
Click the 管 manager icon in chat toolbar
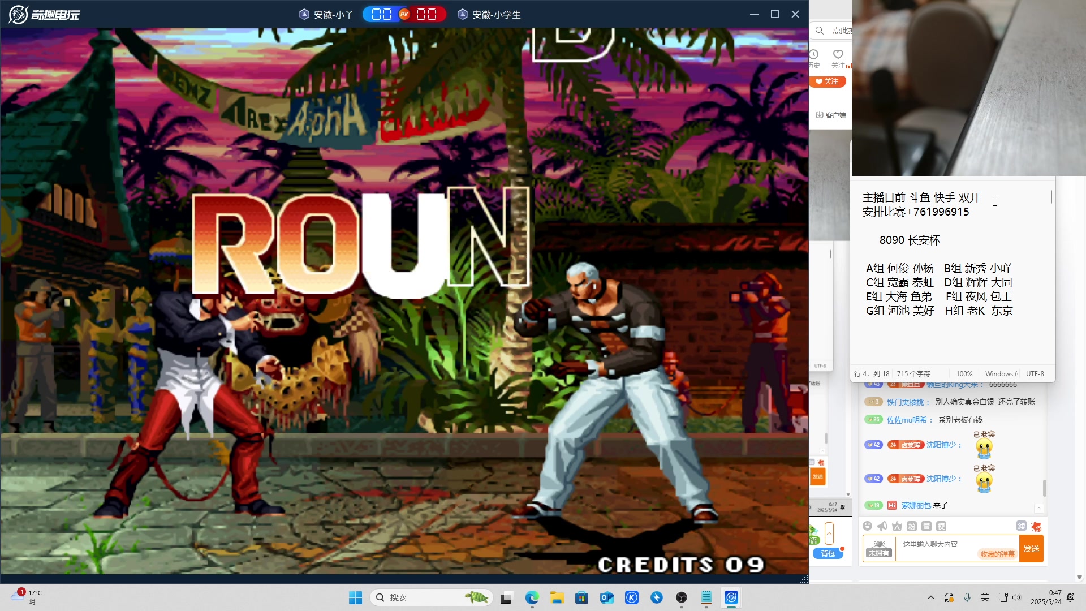pos(926,526)
